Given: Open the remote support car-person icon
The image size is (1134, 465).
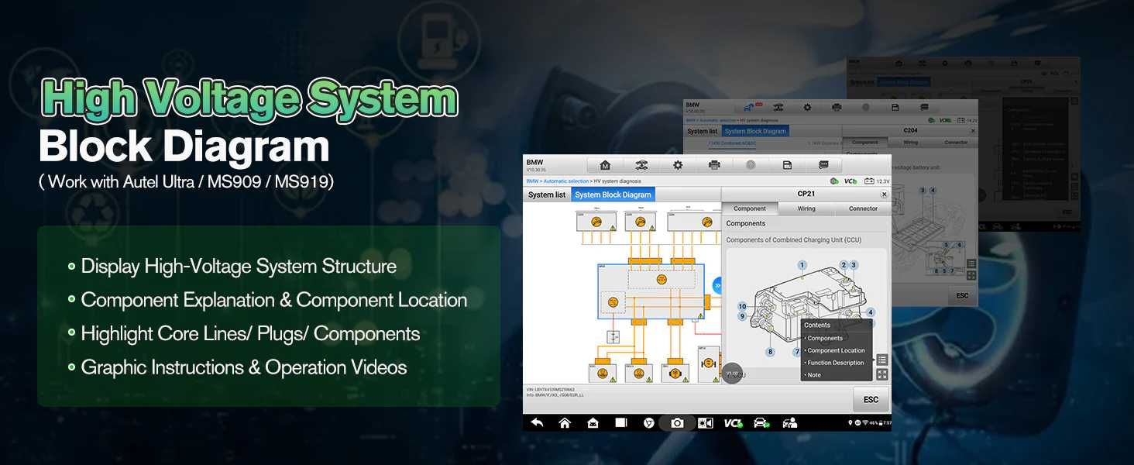Looking at the screenshot, I should click(790, 422).
